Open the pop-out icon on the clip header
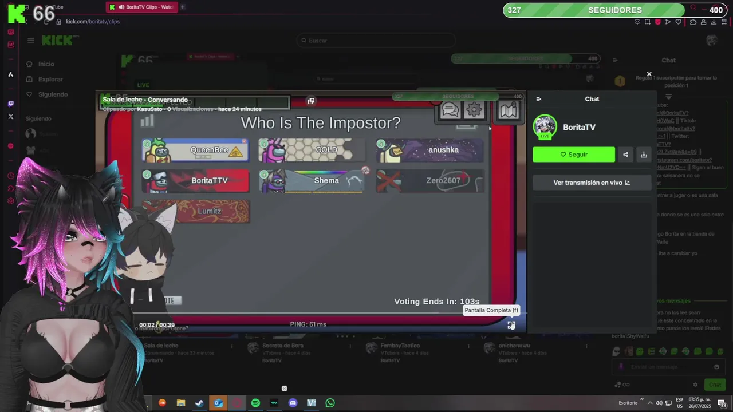Image resolution: width=733 pixels, height=412 pixels. pos(311,101)
